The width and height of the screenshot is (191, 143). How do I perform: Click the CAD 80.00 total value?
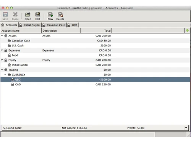point(104,41)
